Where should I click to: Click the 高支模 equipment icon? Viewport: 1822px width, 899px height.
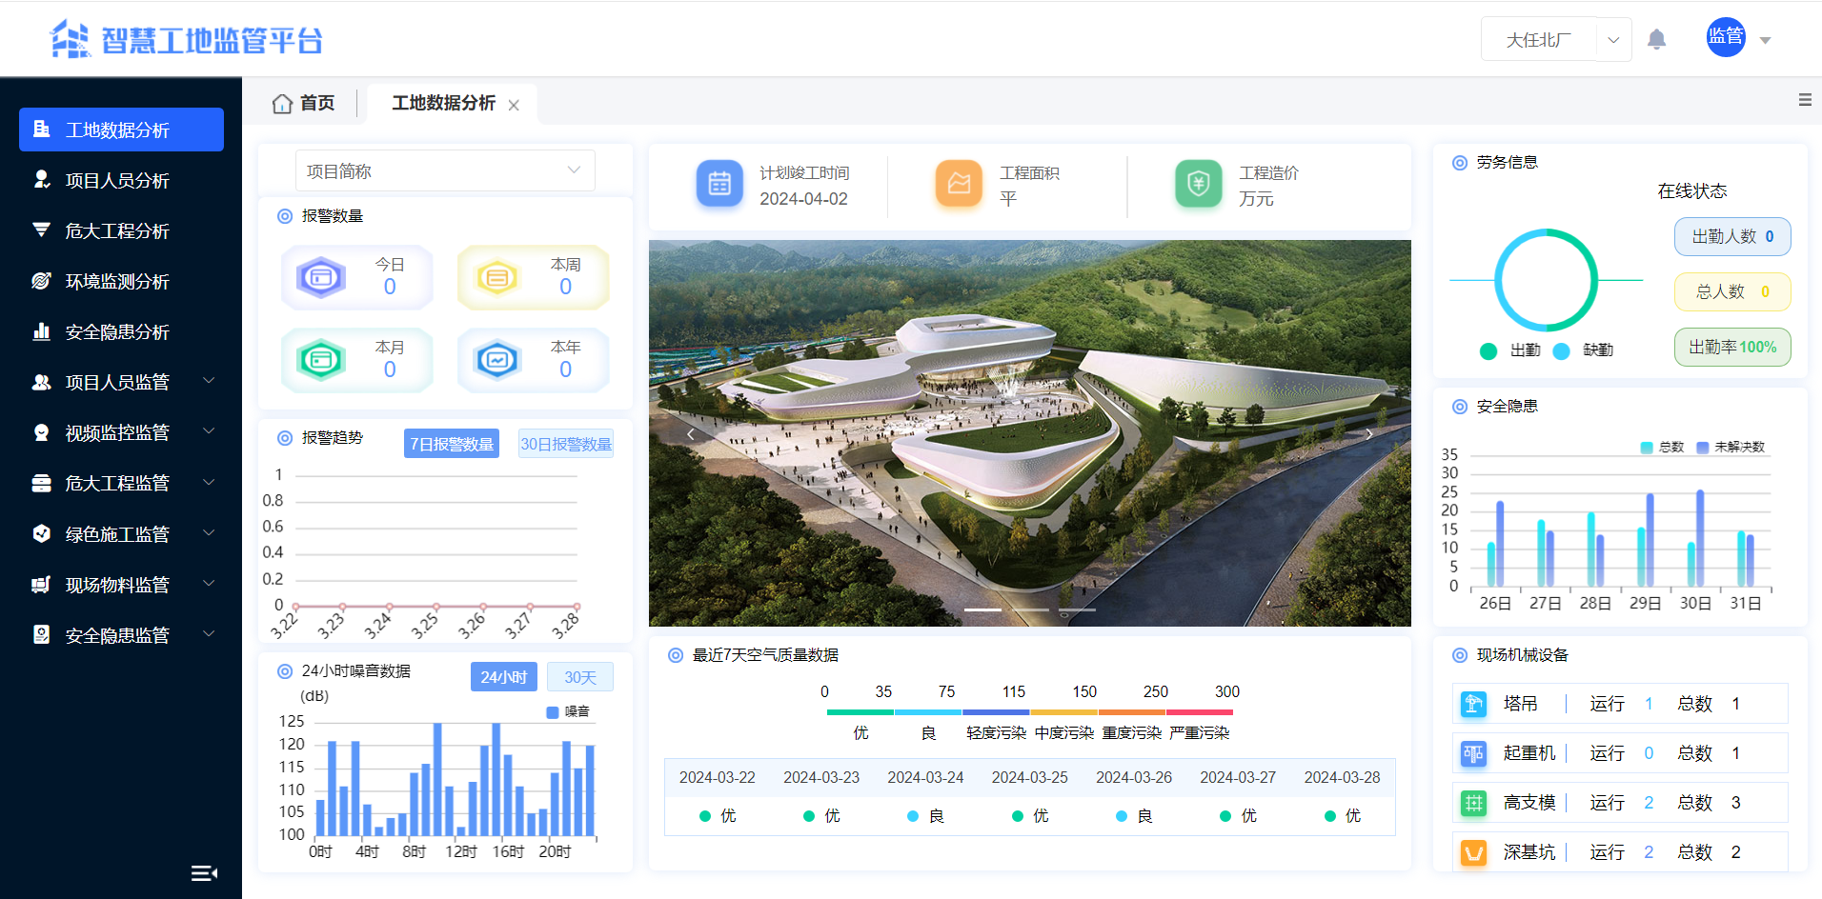point(1473,803)
